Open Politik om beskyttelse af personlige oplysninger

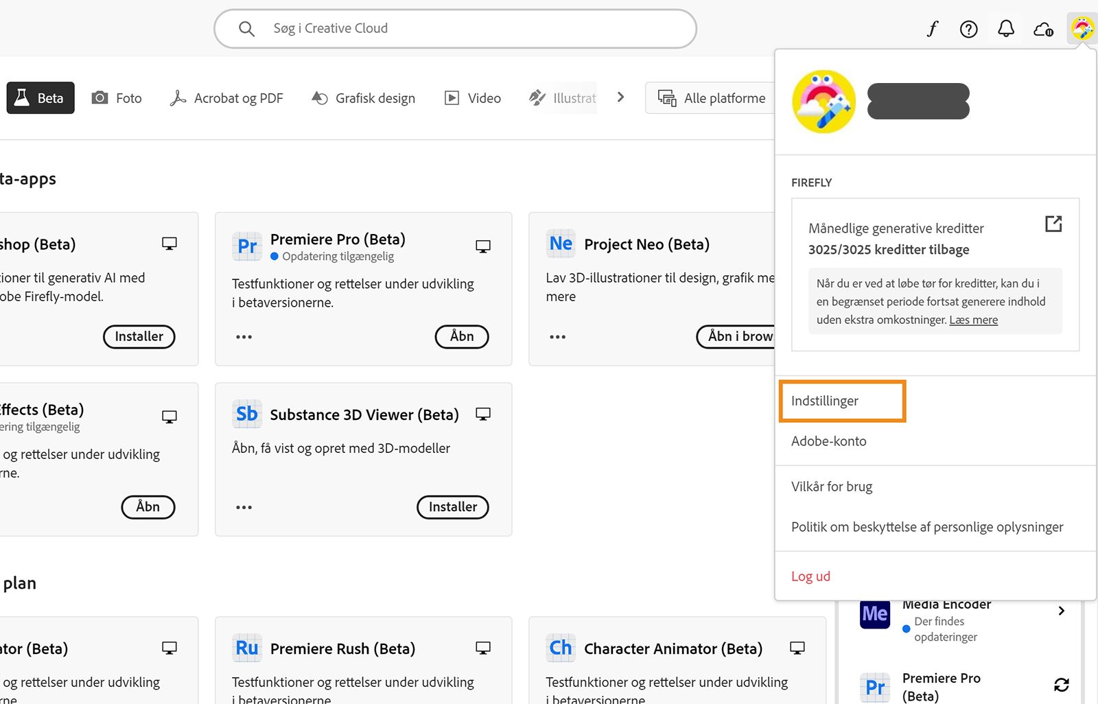tap(927, 527)
